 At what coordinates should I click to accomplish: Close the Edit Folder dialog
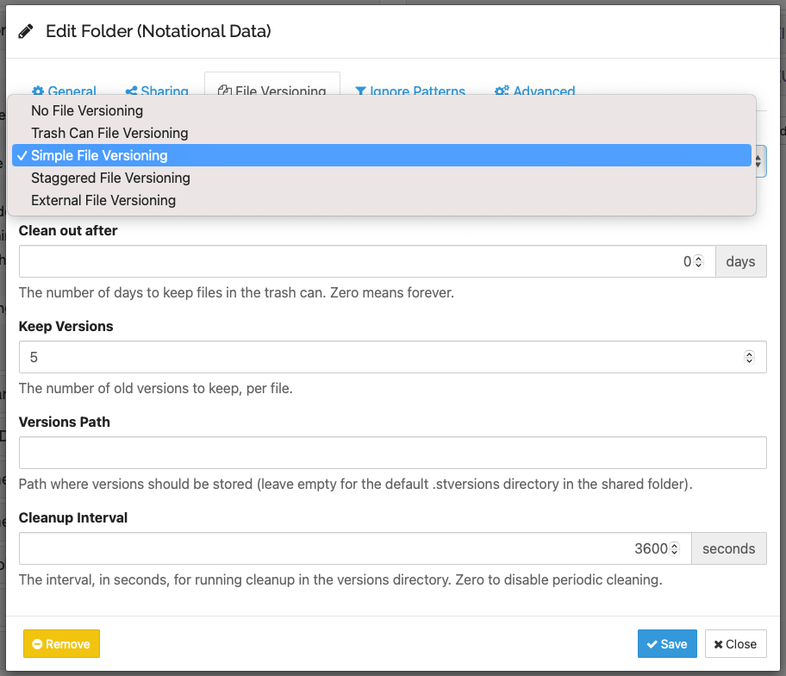[735, 644]
